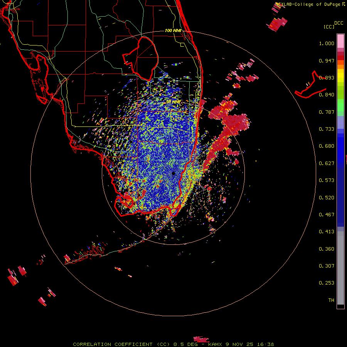Click the KAMX station identifier in caption
This screenshot has width=347, height=347.
point(215,344)
